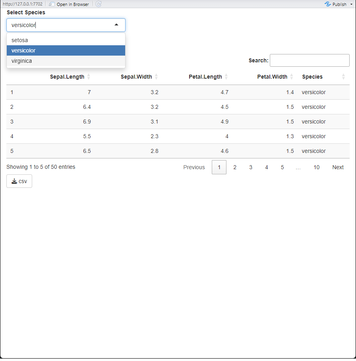Click the Publish button
356x361 pixels.
click(x=335, y=4)
